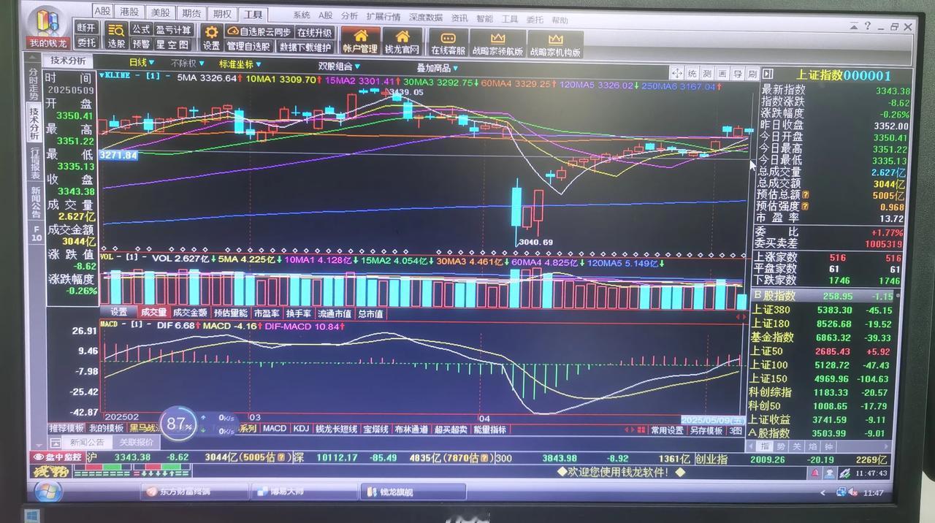Open the 分时走势 vertical side tab
Image resolution: width=935 pixels, height=523 pixels.
(x=34, y=83)
